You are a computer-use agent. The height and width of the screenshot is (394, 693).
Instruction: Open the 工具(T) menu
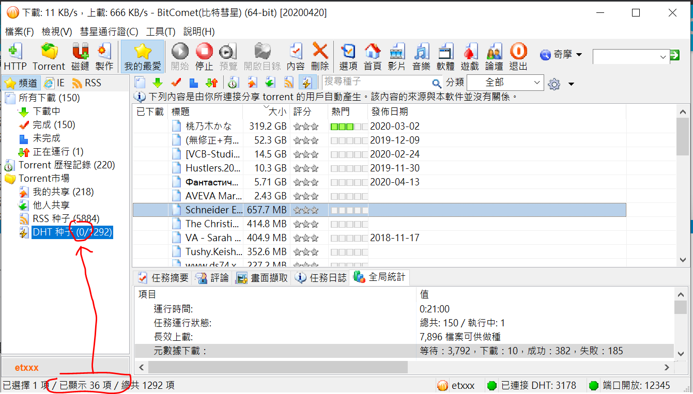coord(161,31)
